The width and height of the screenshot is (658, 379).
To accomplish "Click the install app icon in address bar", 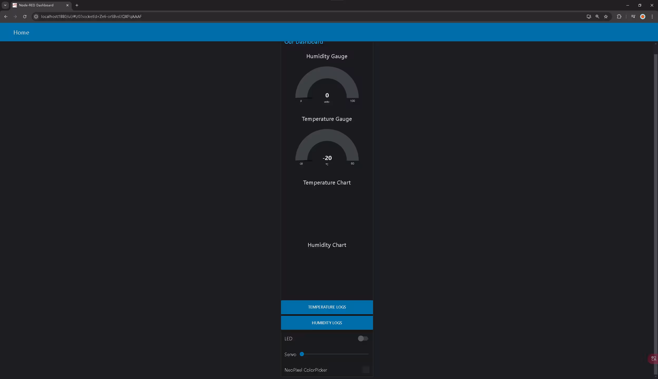I will point(589,17).
